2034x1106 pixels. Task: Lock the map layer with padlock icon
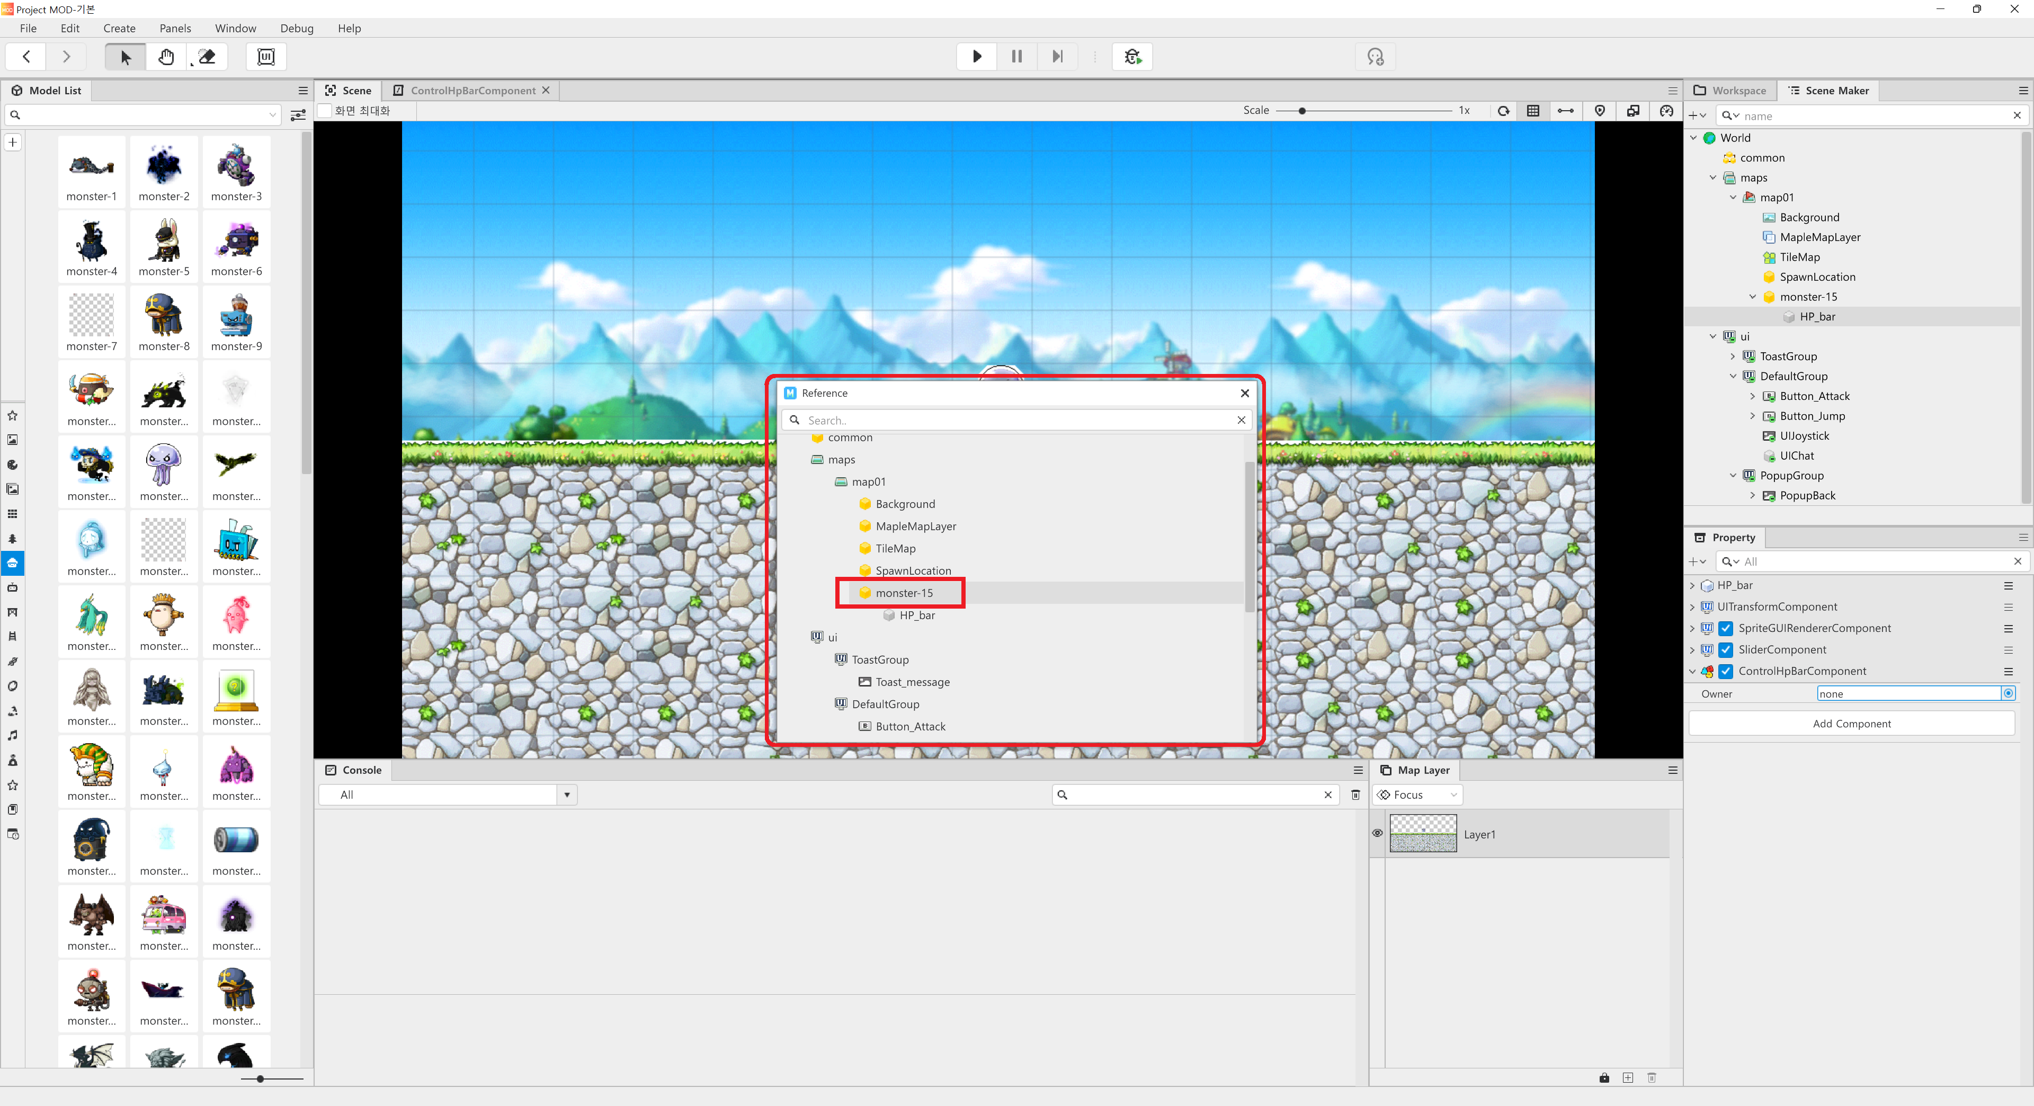click(x=1604, y=1077)
